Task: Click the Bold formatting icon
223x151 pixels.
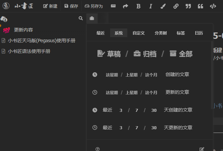Action: tap(138, 6)
